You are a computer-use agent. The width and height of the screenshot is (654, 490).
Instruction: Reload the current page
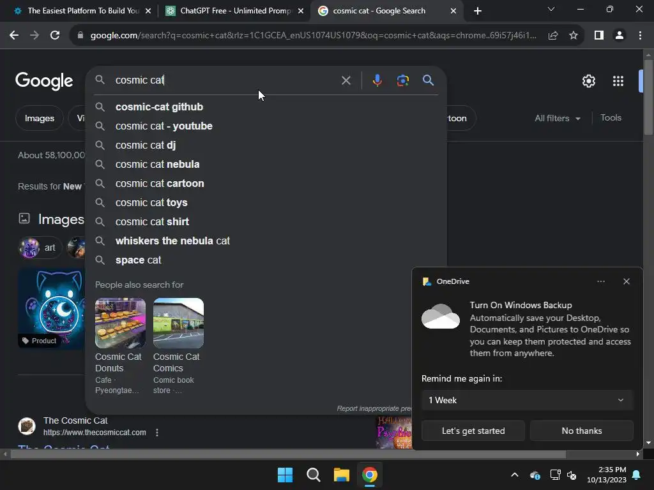(55, 36)
